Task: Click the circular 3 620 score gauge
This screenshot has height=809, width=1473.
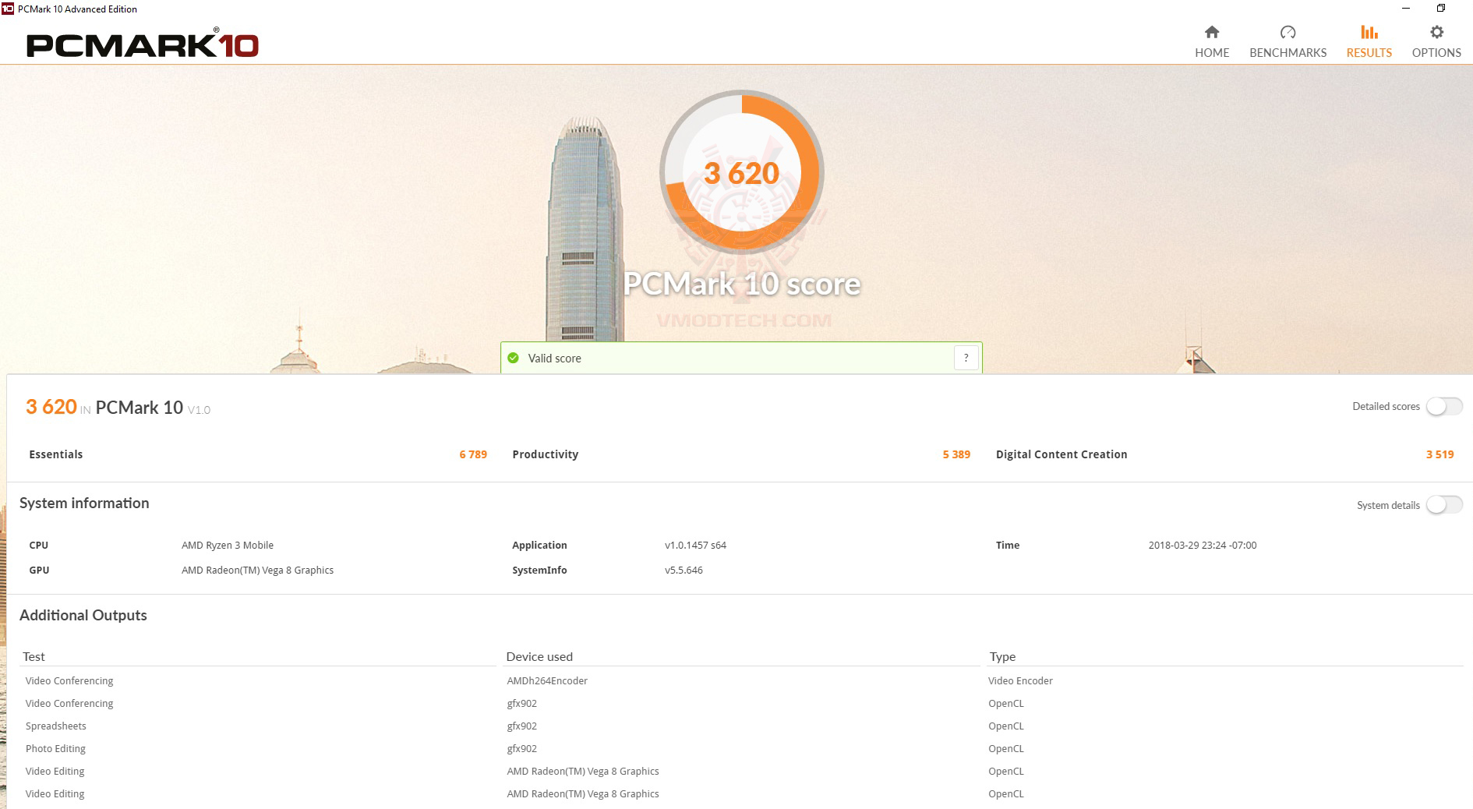Action: coord(741,172)
